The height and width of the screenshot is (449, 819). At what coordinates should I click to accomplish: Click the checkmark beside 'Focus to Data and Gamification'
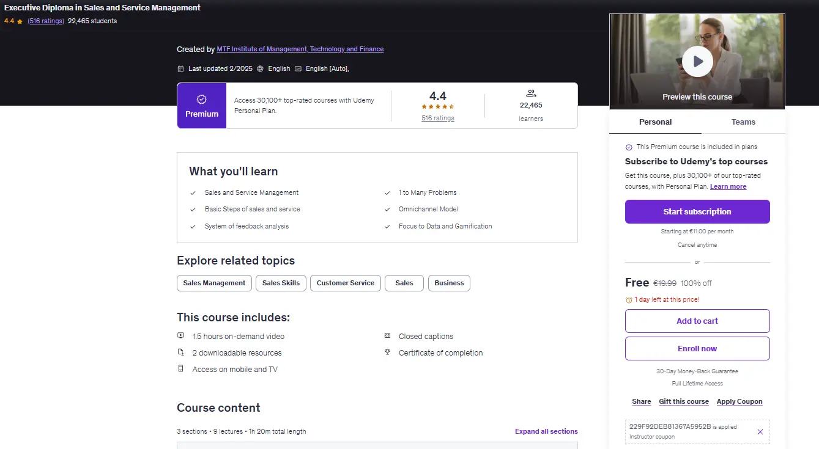coord(387,227)
